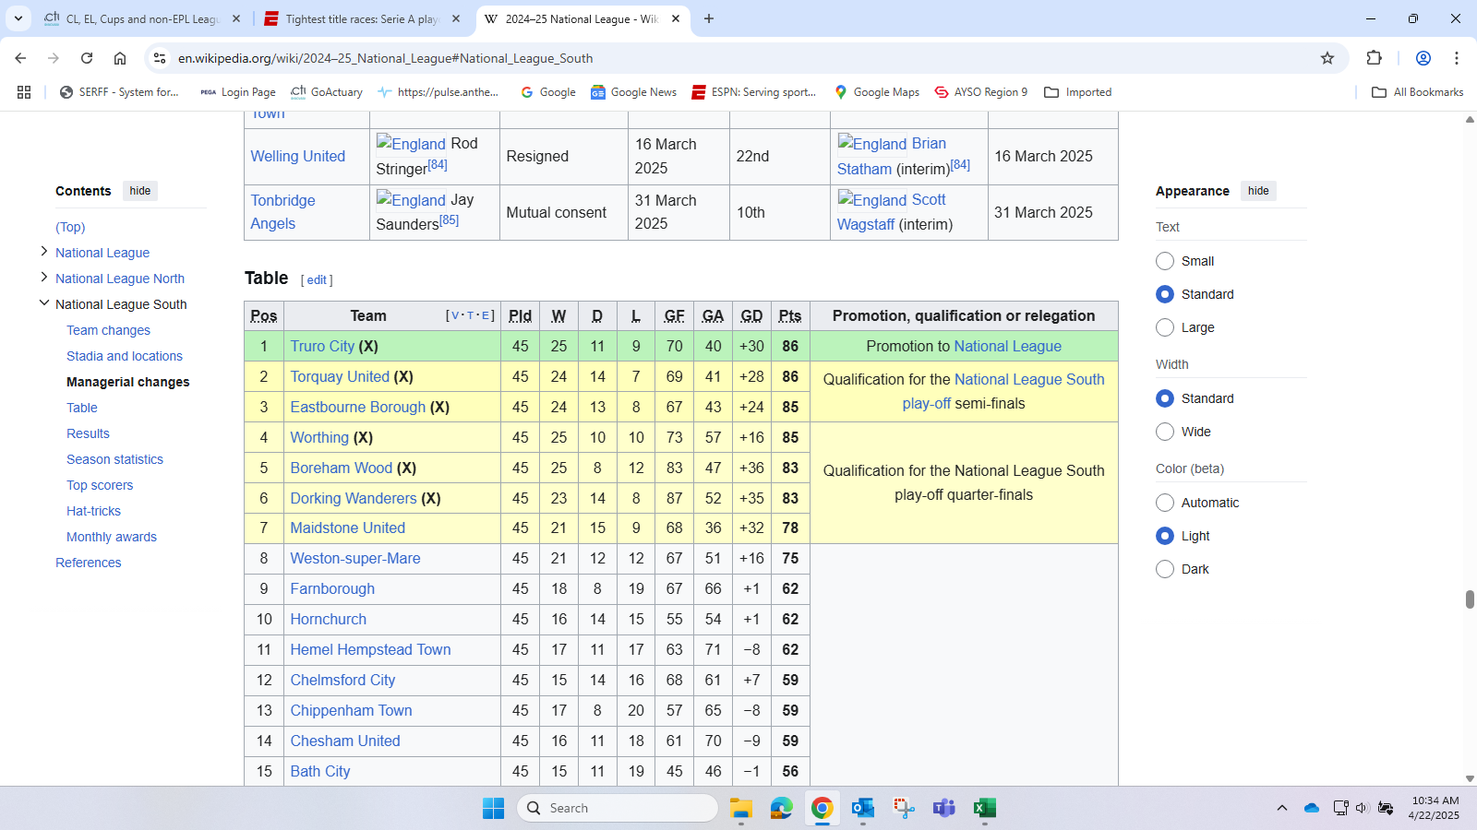Screen dimensions: 1477x830
Task: Select Light color mode
Action: pos(1165,536)
